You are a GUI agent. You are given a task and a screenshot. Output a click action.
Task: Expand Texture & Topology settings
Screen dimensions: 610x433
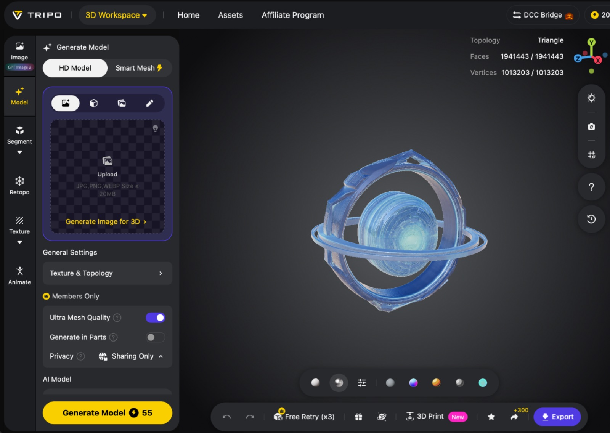pos(107,273)
